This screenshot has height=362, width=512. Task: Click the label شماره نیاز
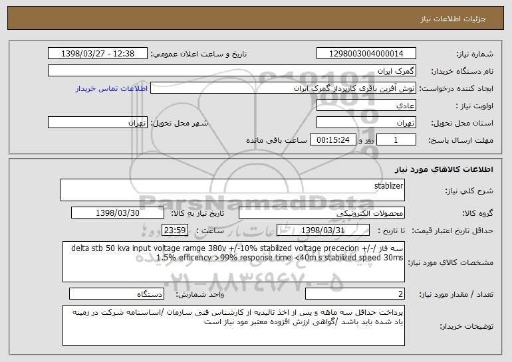475,54
